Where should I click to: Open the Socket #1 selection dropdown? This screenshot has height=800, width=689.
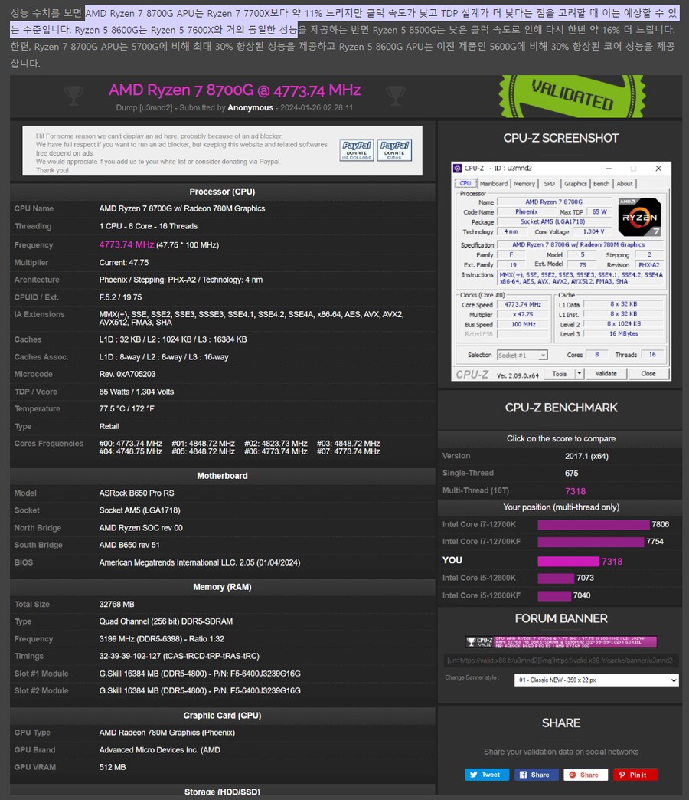pyautogui.click(x=522, y=355)
